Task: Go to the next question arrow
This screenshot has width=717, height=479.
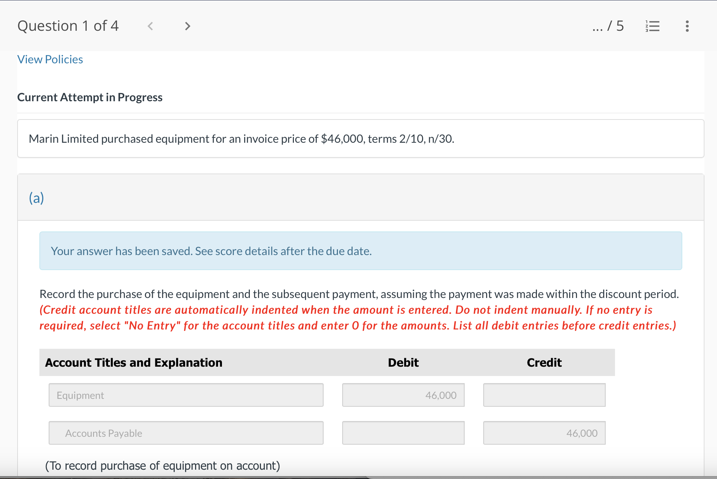Action: point(187,26)
